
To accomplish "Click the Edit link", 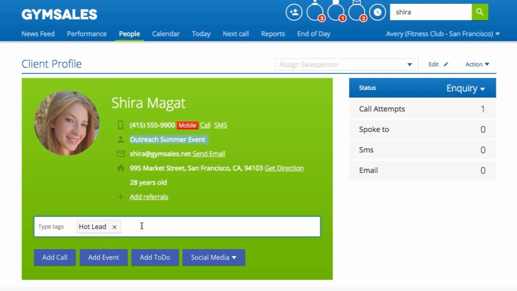I will pos(433,64).
